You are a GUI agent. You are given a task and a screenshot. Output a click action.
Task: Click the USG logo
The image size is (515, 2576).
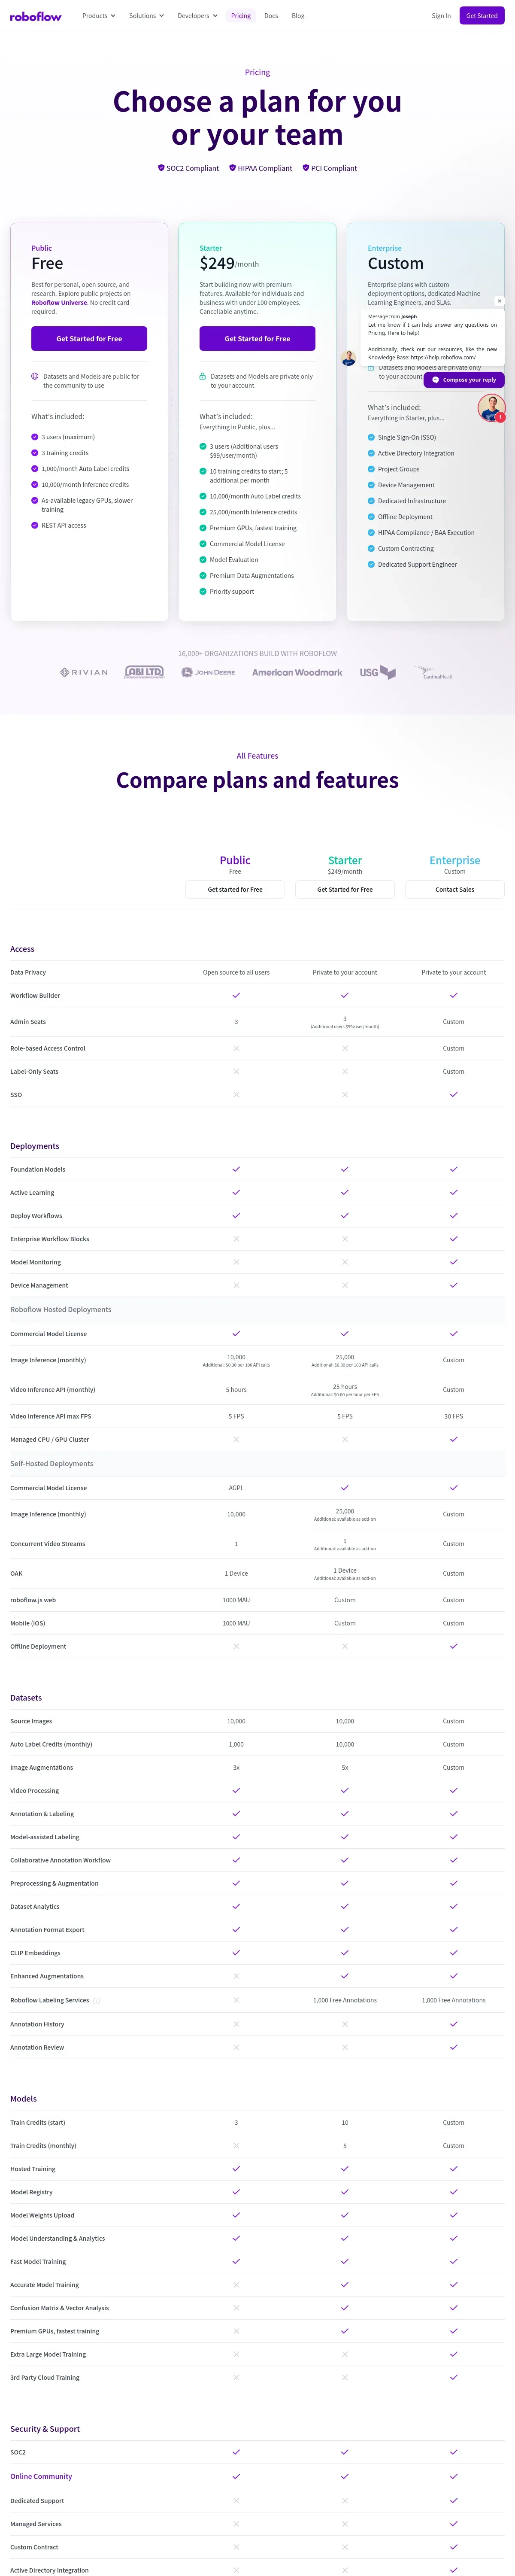[x=378, y=673]
